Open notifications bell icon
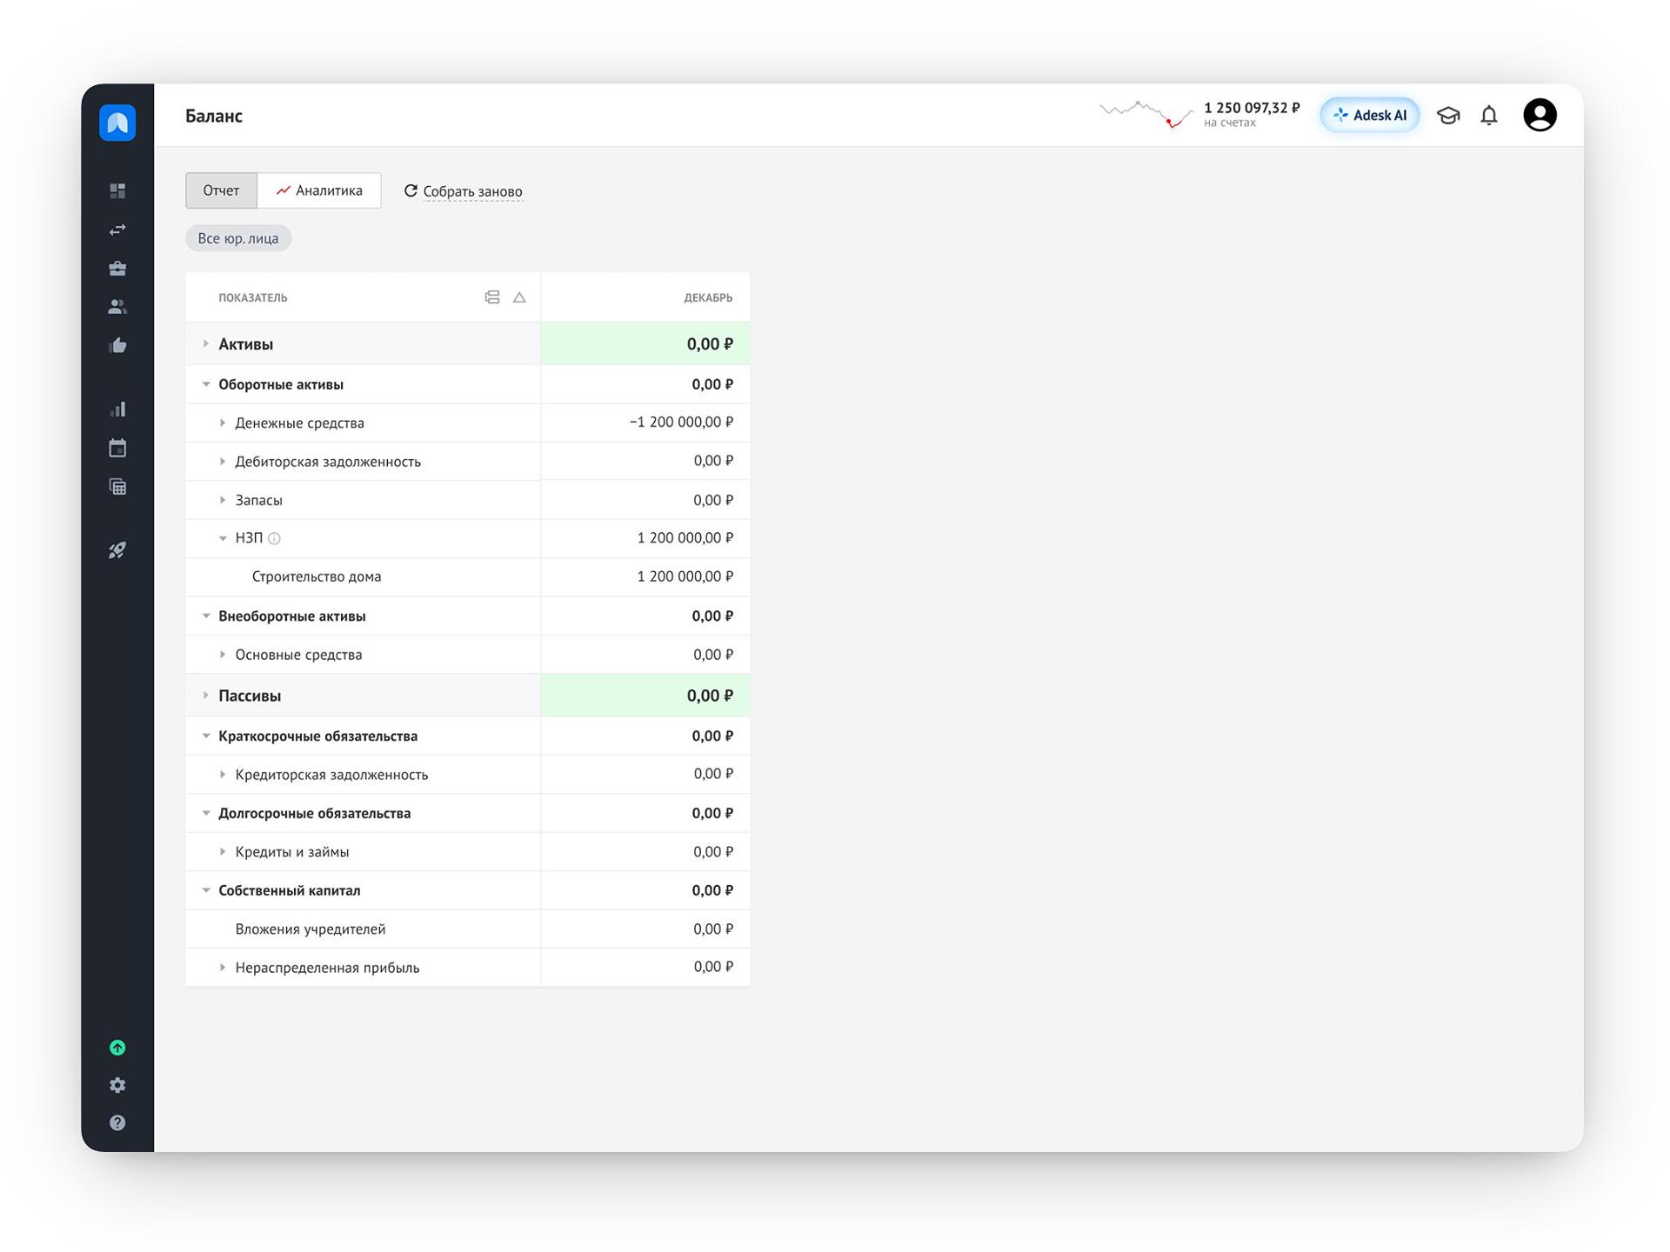Viewport: 1670px width, 1252px height. [x=1489, y=116]
